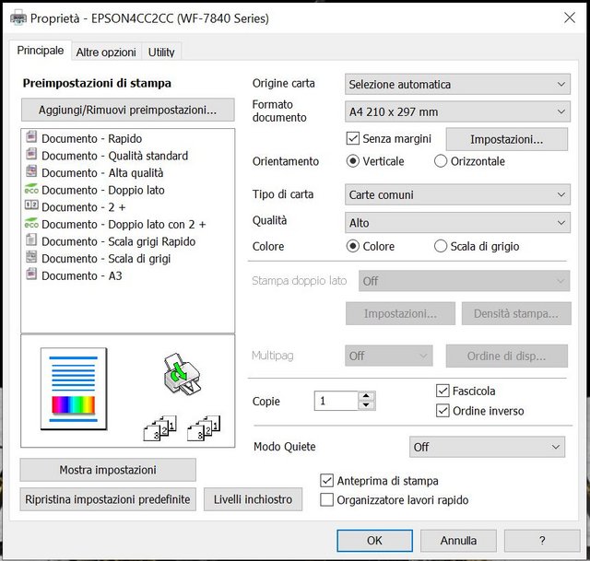Disable Anteprima di stampa checkbox
The image size is (590, 561).
coord(326,481)
